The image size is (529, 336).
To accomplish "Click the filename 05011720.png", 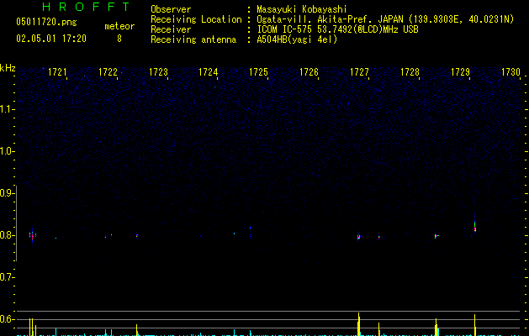I will [x=46, y=22].
